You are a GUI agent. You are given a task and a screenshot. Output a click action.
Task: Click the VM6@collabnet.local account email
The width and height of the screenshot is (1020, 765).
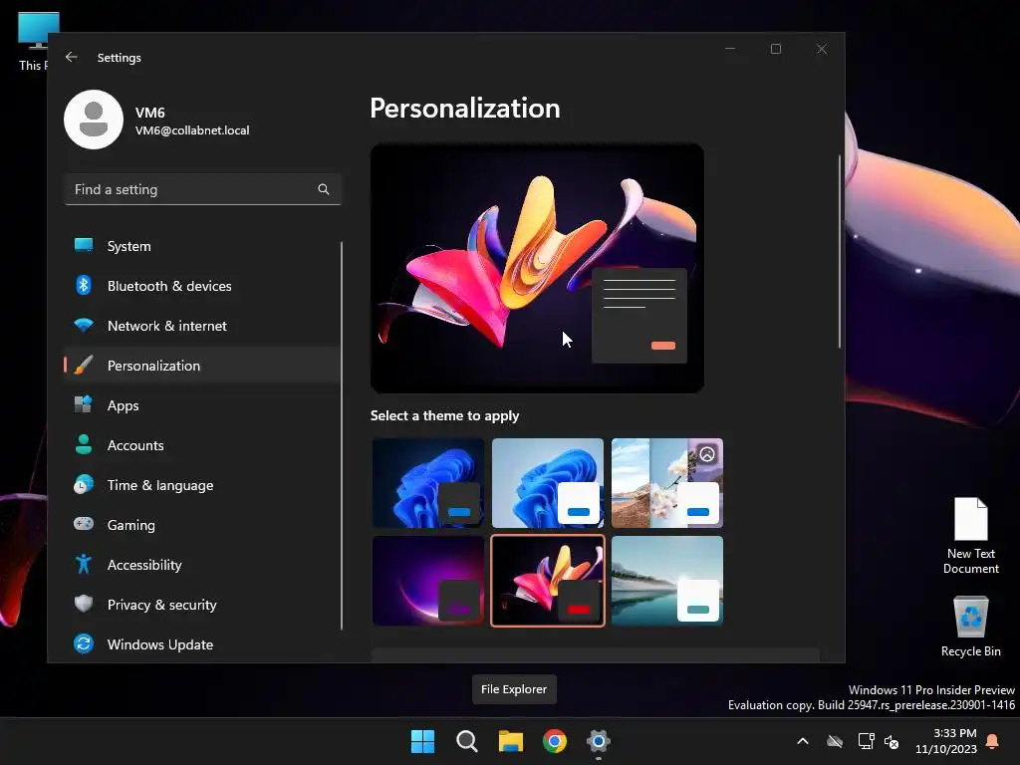pyautogui.click(x=192, y=130)
